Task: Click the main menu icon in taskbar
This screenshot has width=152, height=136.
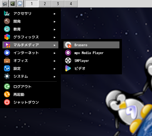Action: pyautogui.click(x=5, y=4)
